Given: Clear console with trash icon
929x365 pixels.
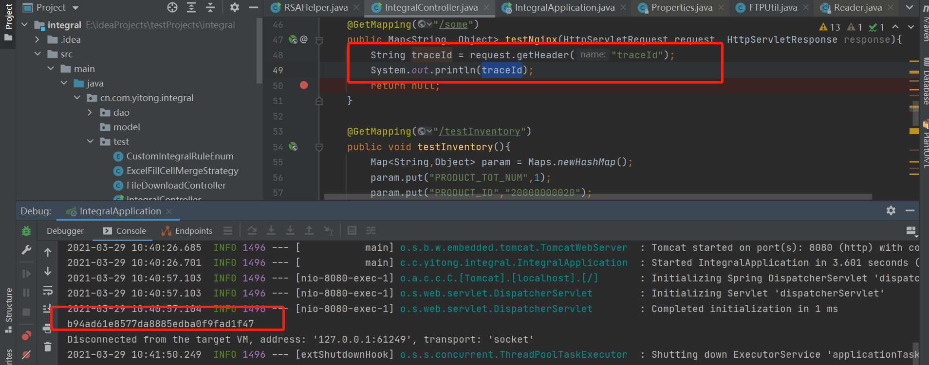Looking at the screenshot, I should coord(48,347).
